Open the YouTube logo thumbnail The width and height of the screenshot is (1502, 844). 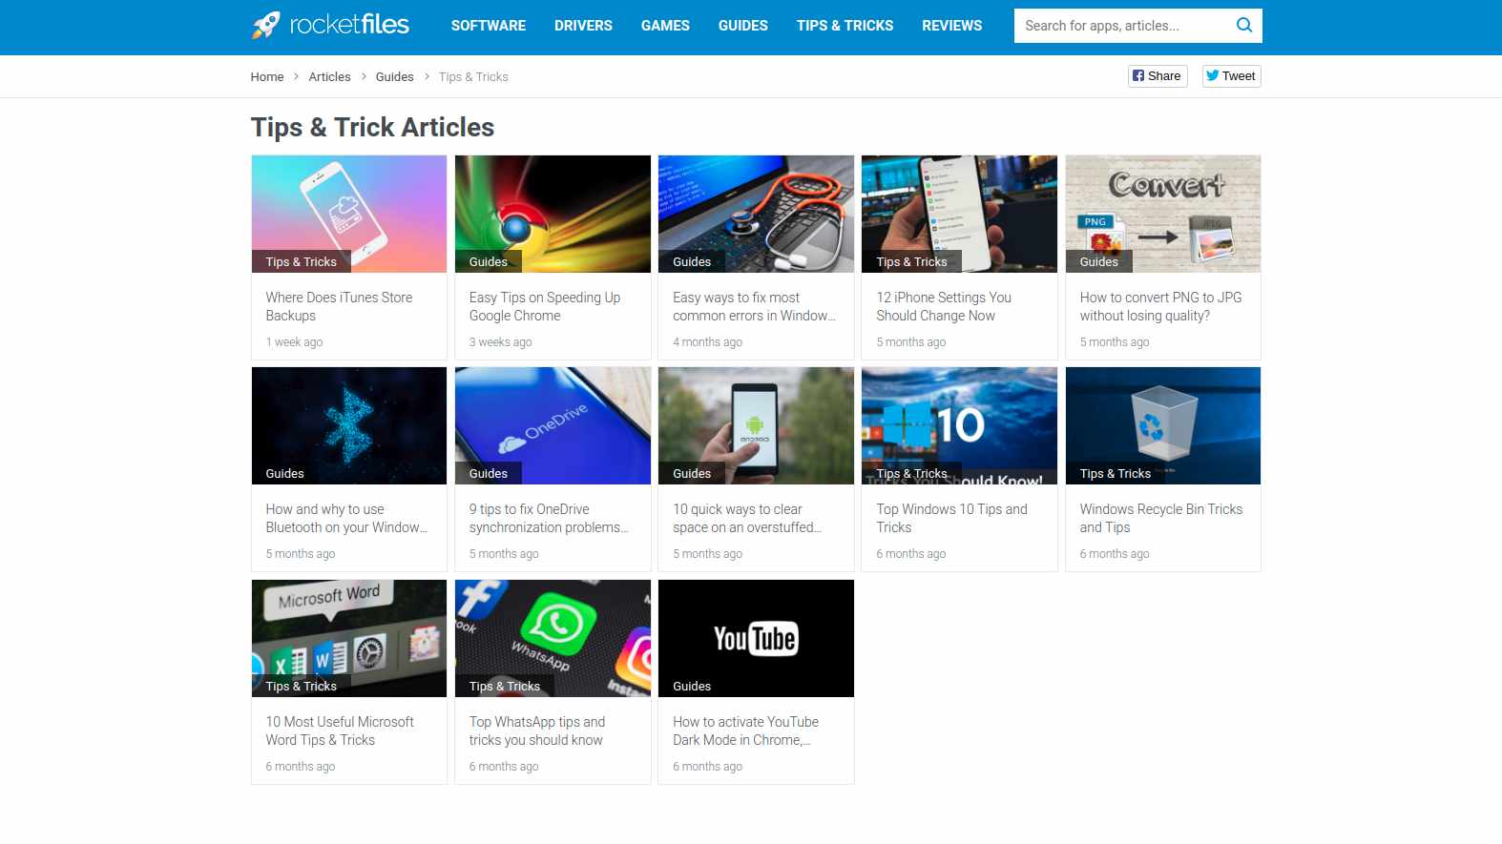point(756,638)
